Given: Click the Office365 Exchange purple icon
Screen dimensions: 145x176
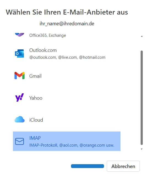Looking at the screenshot, I should point(20,35).
